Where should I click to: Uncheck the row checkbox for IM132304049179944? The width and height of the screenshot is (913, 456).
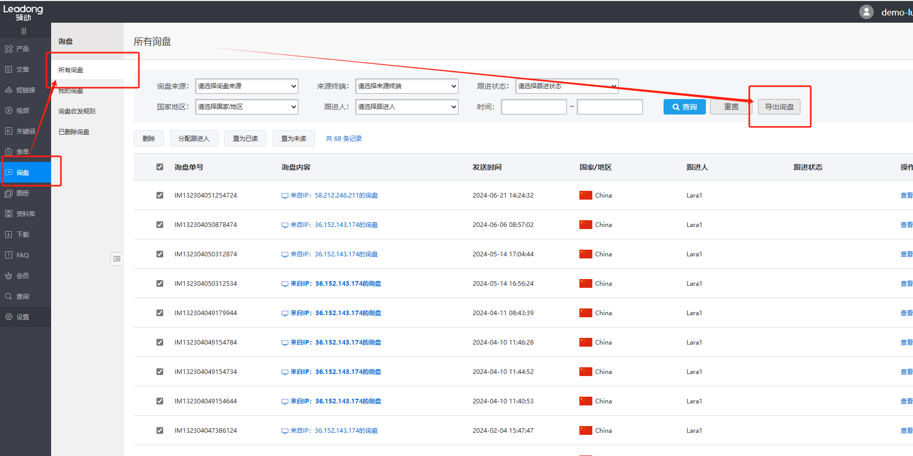(160, 313)
